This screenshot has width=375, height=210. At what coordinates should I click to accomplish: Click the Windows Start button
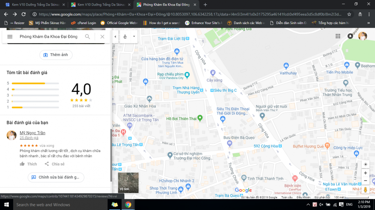pyautogui.click(x=6, y=205)
